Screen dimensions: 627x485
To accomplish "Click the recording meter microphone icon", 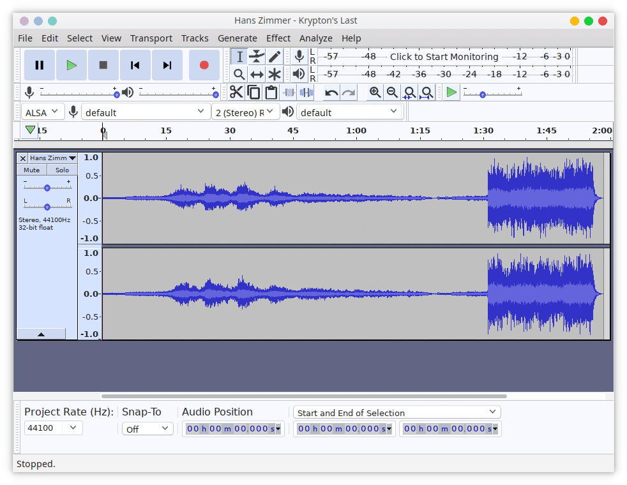I will [x=299, y=56].
